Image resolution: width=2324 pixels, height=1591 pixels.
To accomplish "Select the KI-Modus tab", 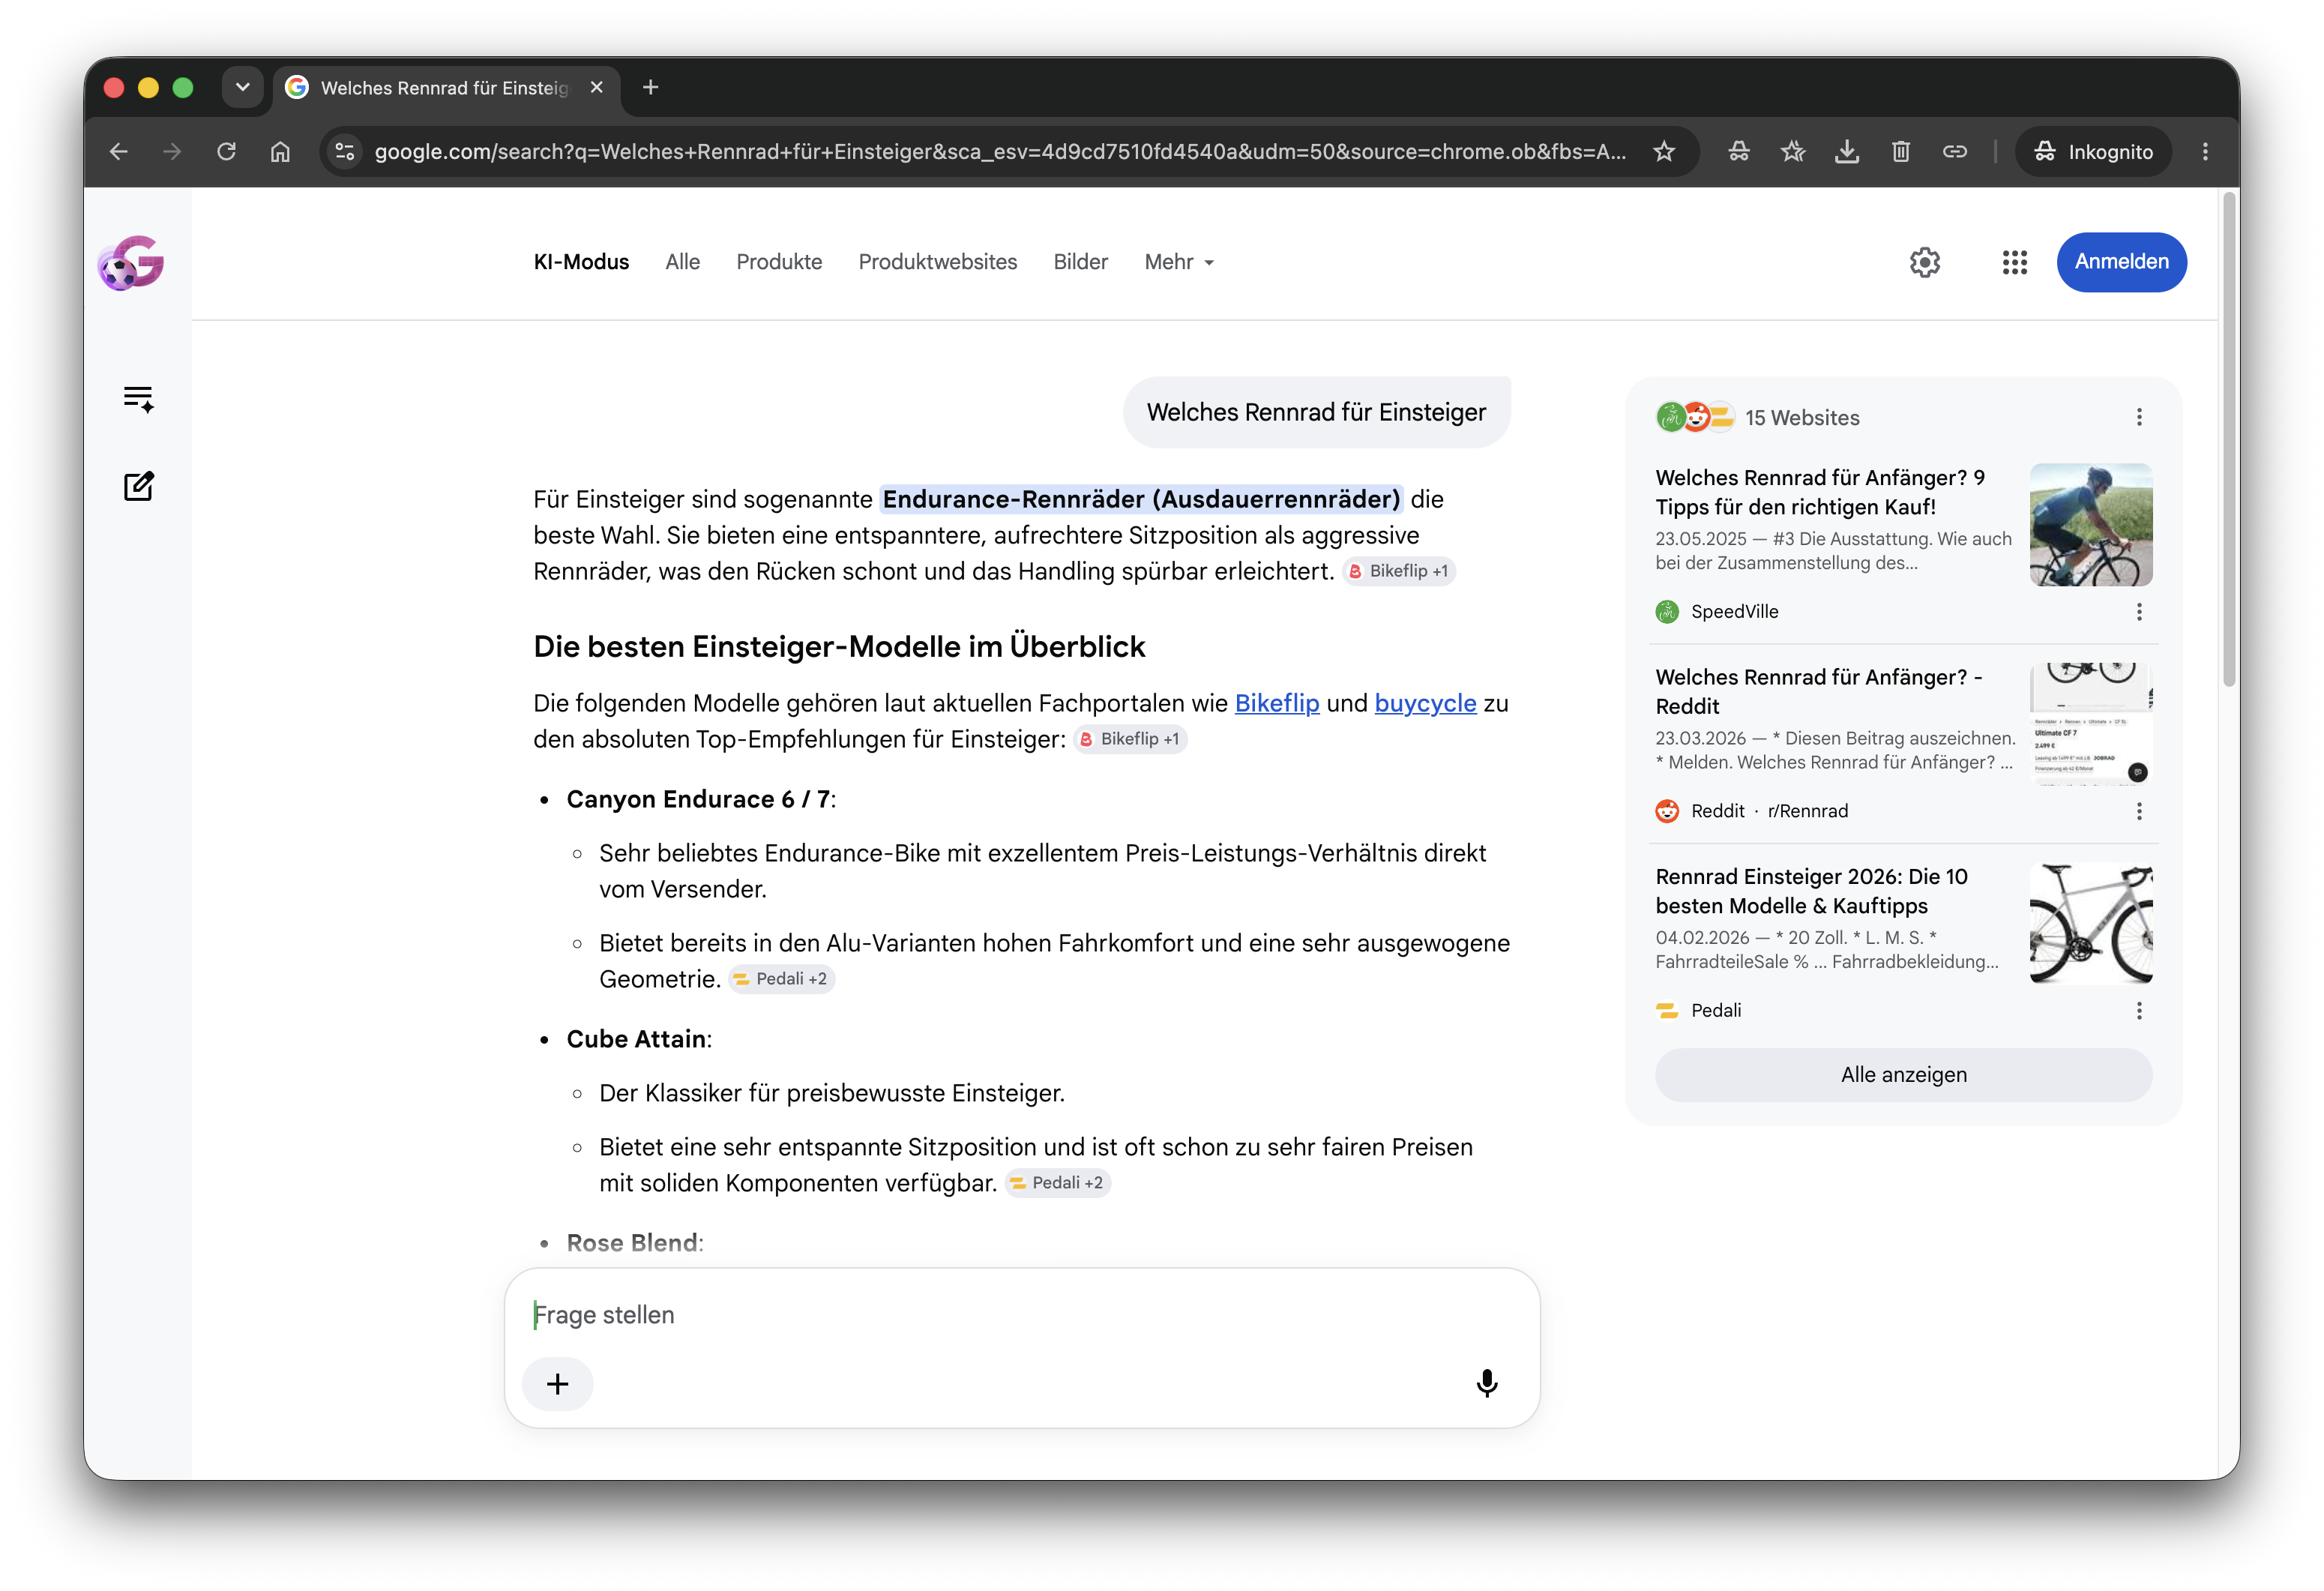I will pos(581,262).
